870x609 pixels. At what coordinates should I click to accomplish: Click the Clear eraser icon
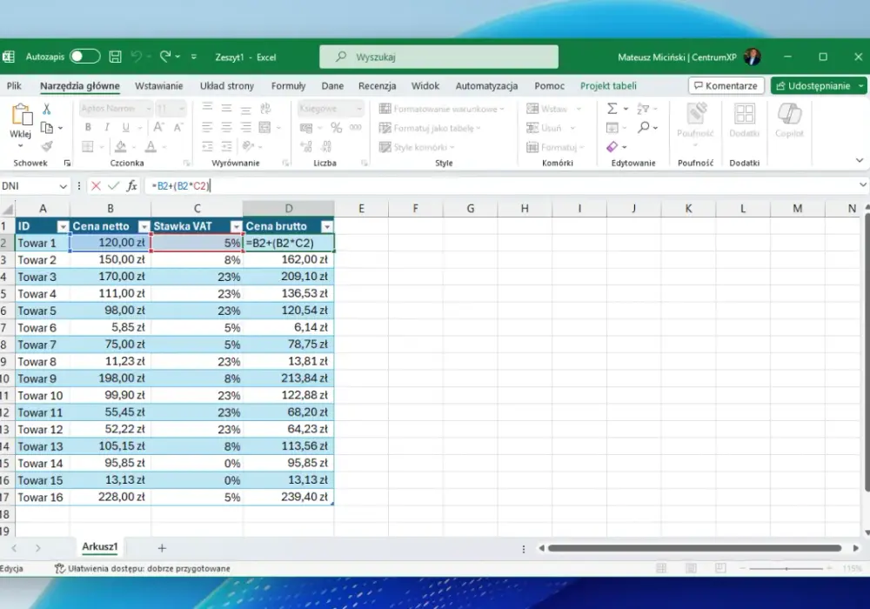(612, 146)
